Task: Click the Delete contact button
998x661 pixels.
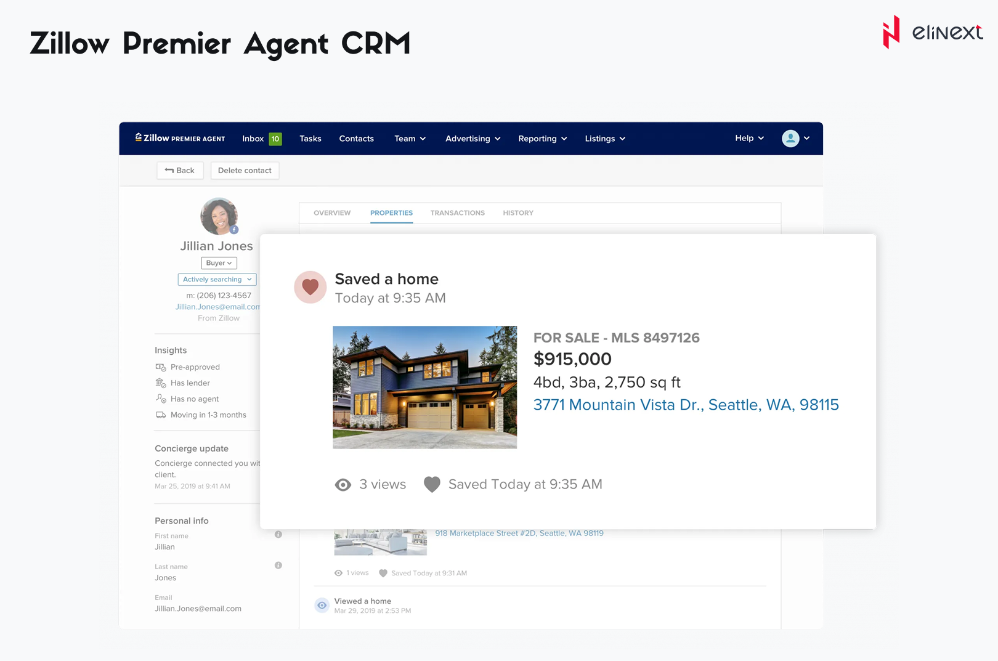Action: coord(245,171)
